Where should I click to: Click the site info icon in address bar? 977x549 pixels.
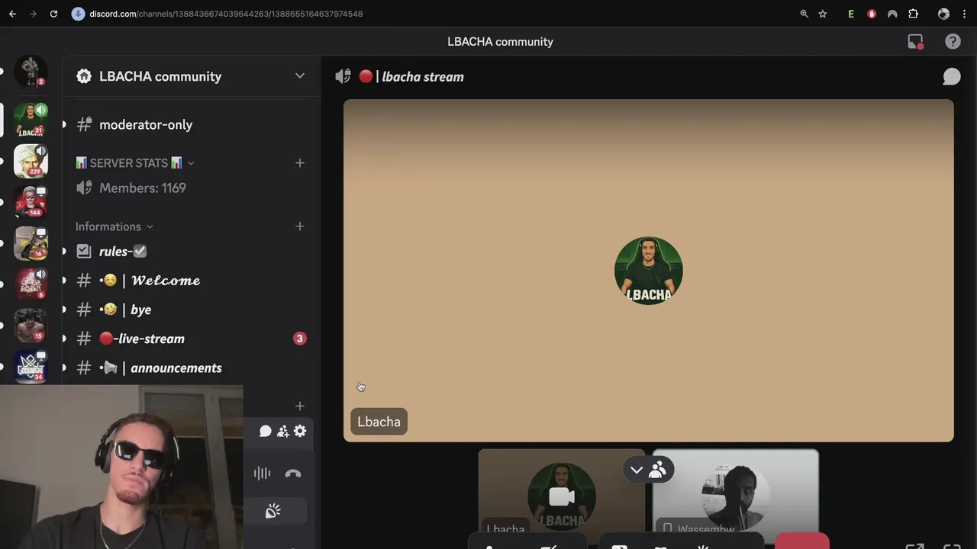pyautogui.click(x=78, y=14)
